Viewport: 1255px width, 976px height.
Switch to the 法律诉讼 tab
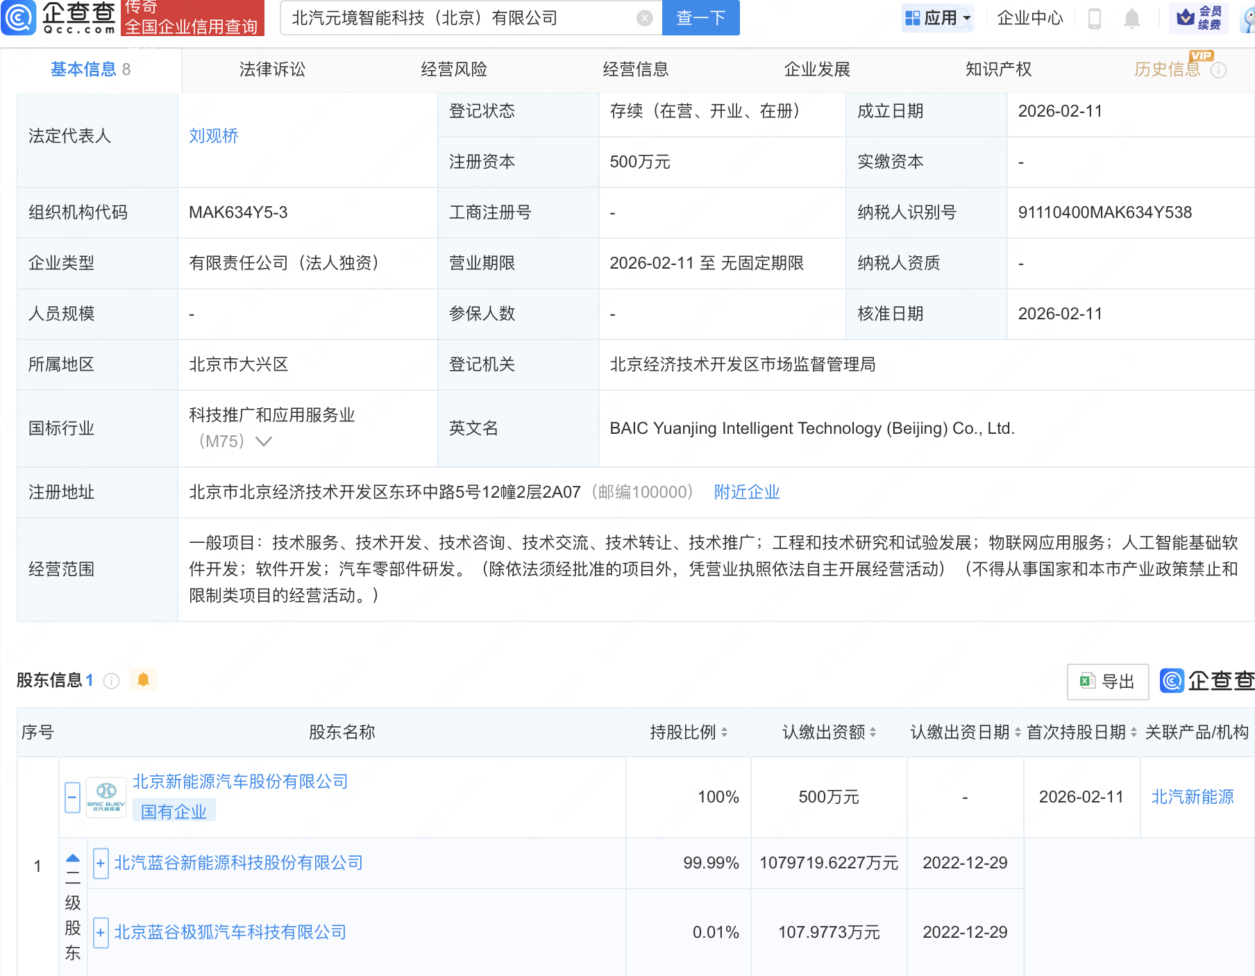tap(272, 69)
